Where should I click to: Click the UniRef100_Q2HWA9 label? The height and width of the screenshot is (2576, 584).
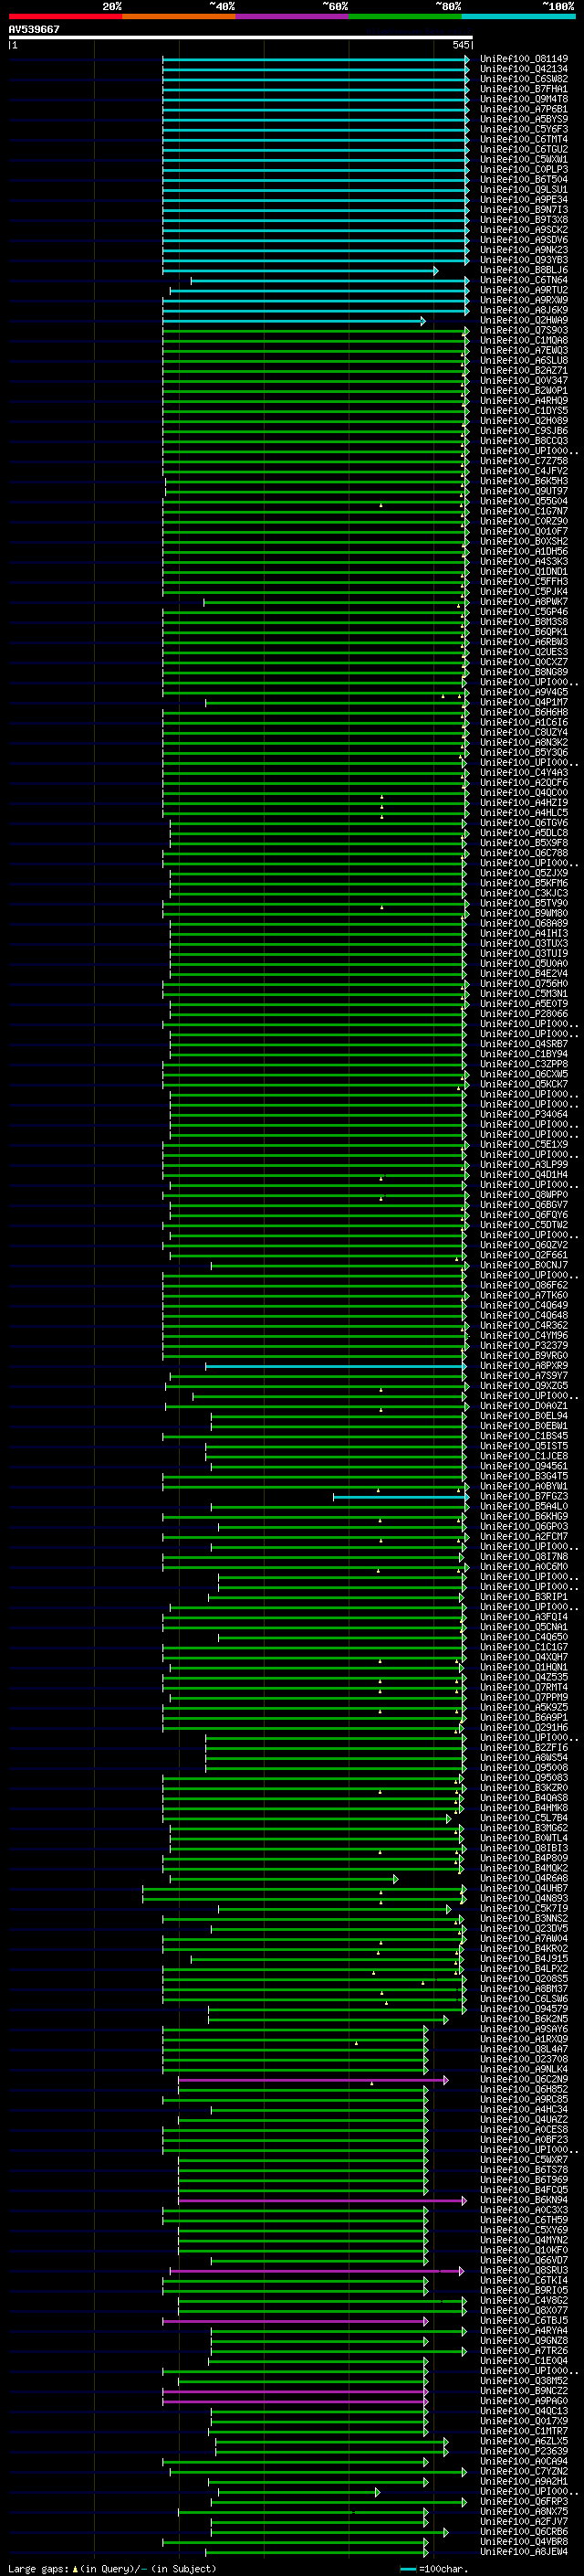[x=524, y=320]
